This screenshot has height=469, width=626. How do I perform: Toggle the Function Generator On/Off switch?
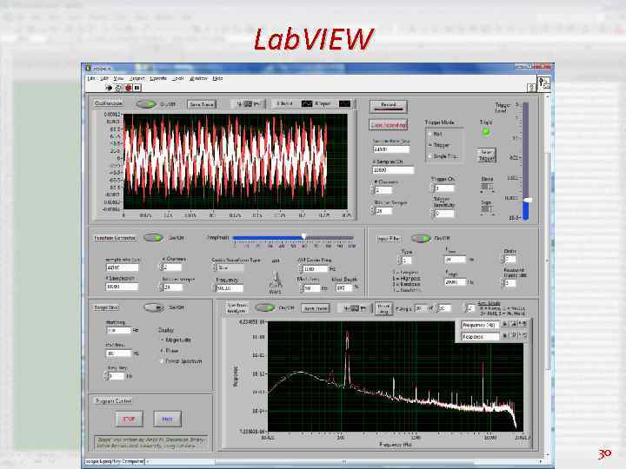tap(153, 238)
